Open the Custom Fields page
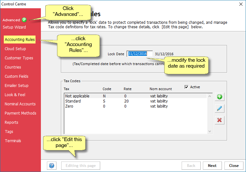246x172 pixels. pos(16,76)
